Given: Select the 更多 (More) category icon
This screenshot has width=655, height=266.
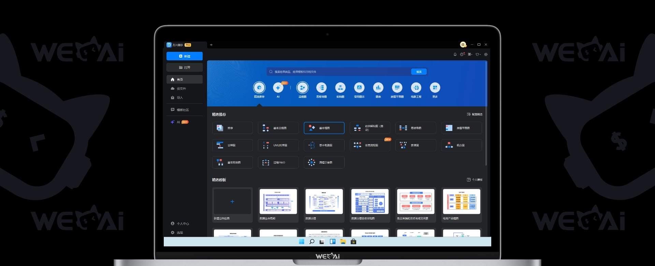Looking at the screenshot, I should [435, 88].
